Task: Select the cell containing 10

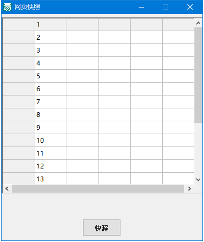Action: click(x=50, y=141)
